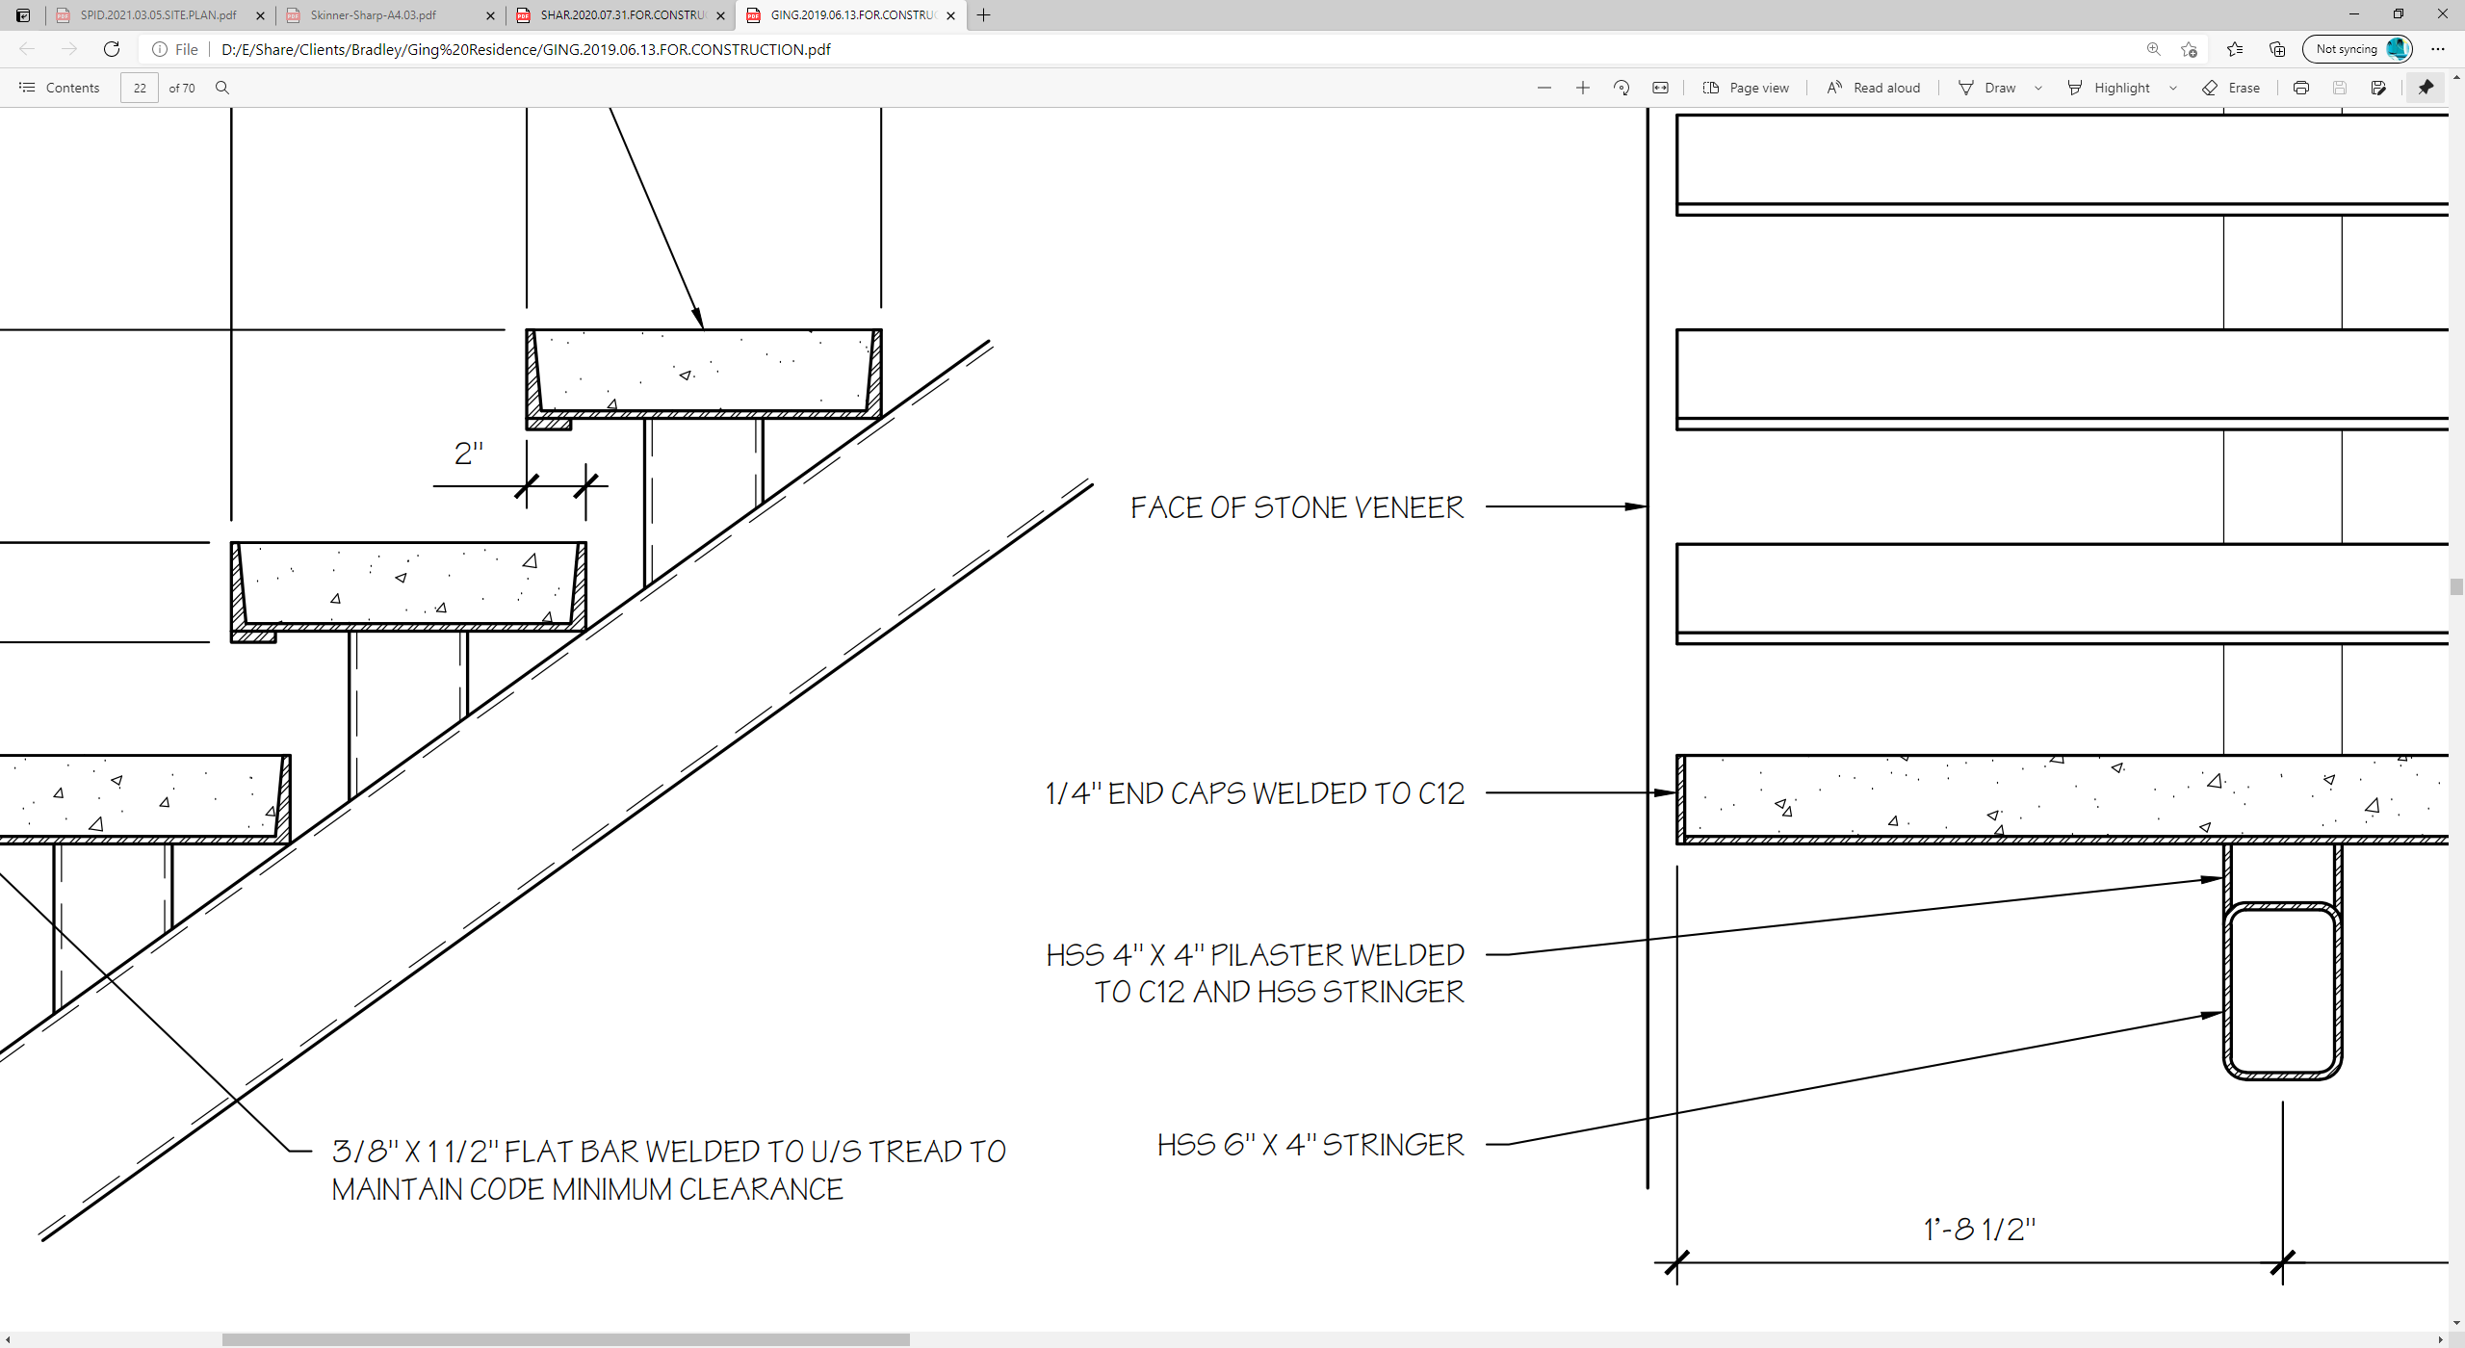Expand the Highlight color dropdown
2465x1348 pixels.
click(x=2173, y=88)
